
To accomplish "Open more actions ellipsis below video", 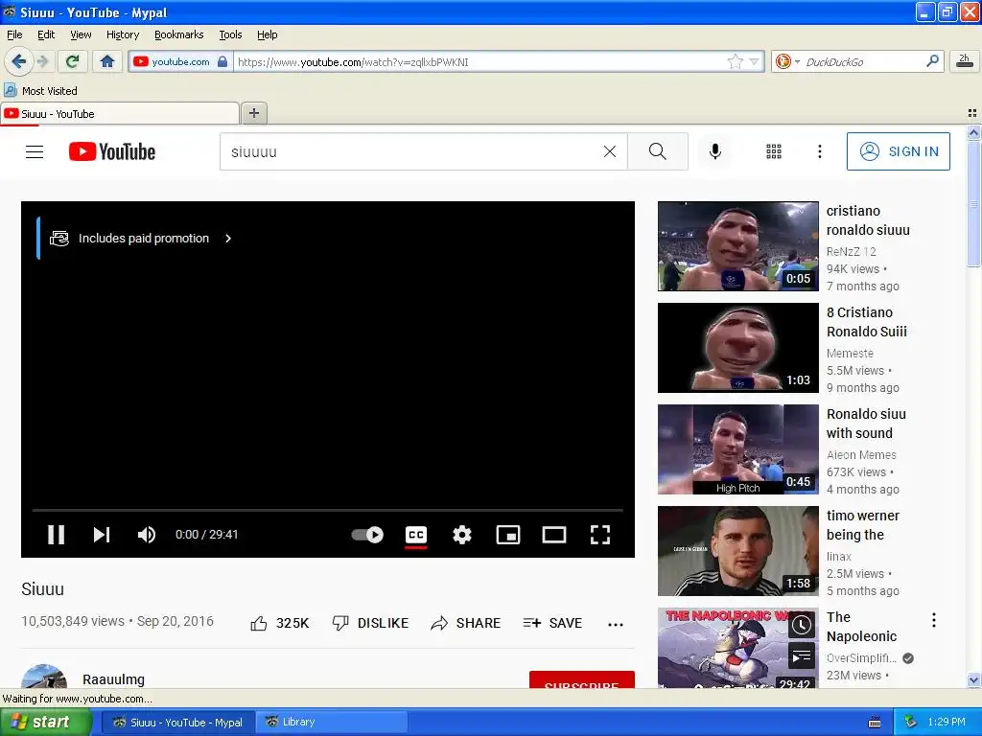I will click(616, 624).
